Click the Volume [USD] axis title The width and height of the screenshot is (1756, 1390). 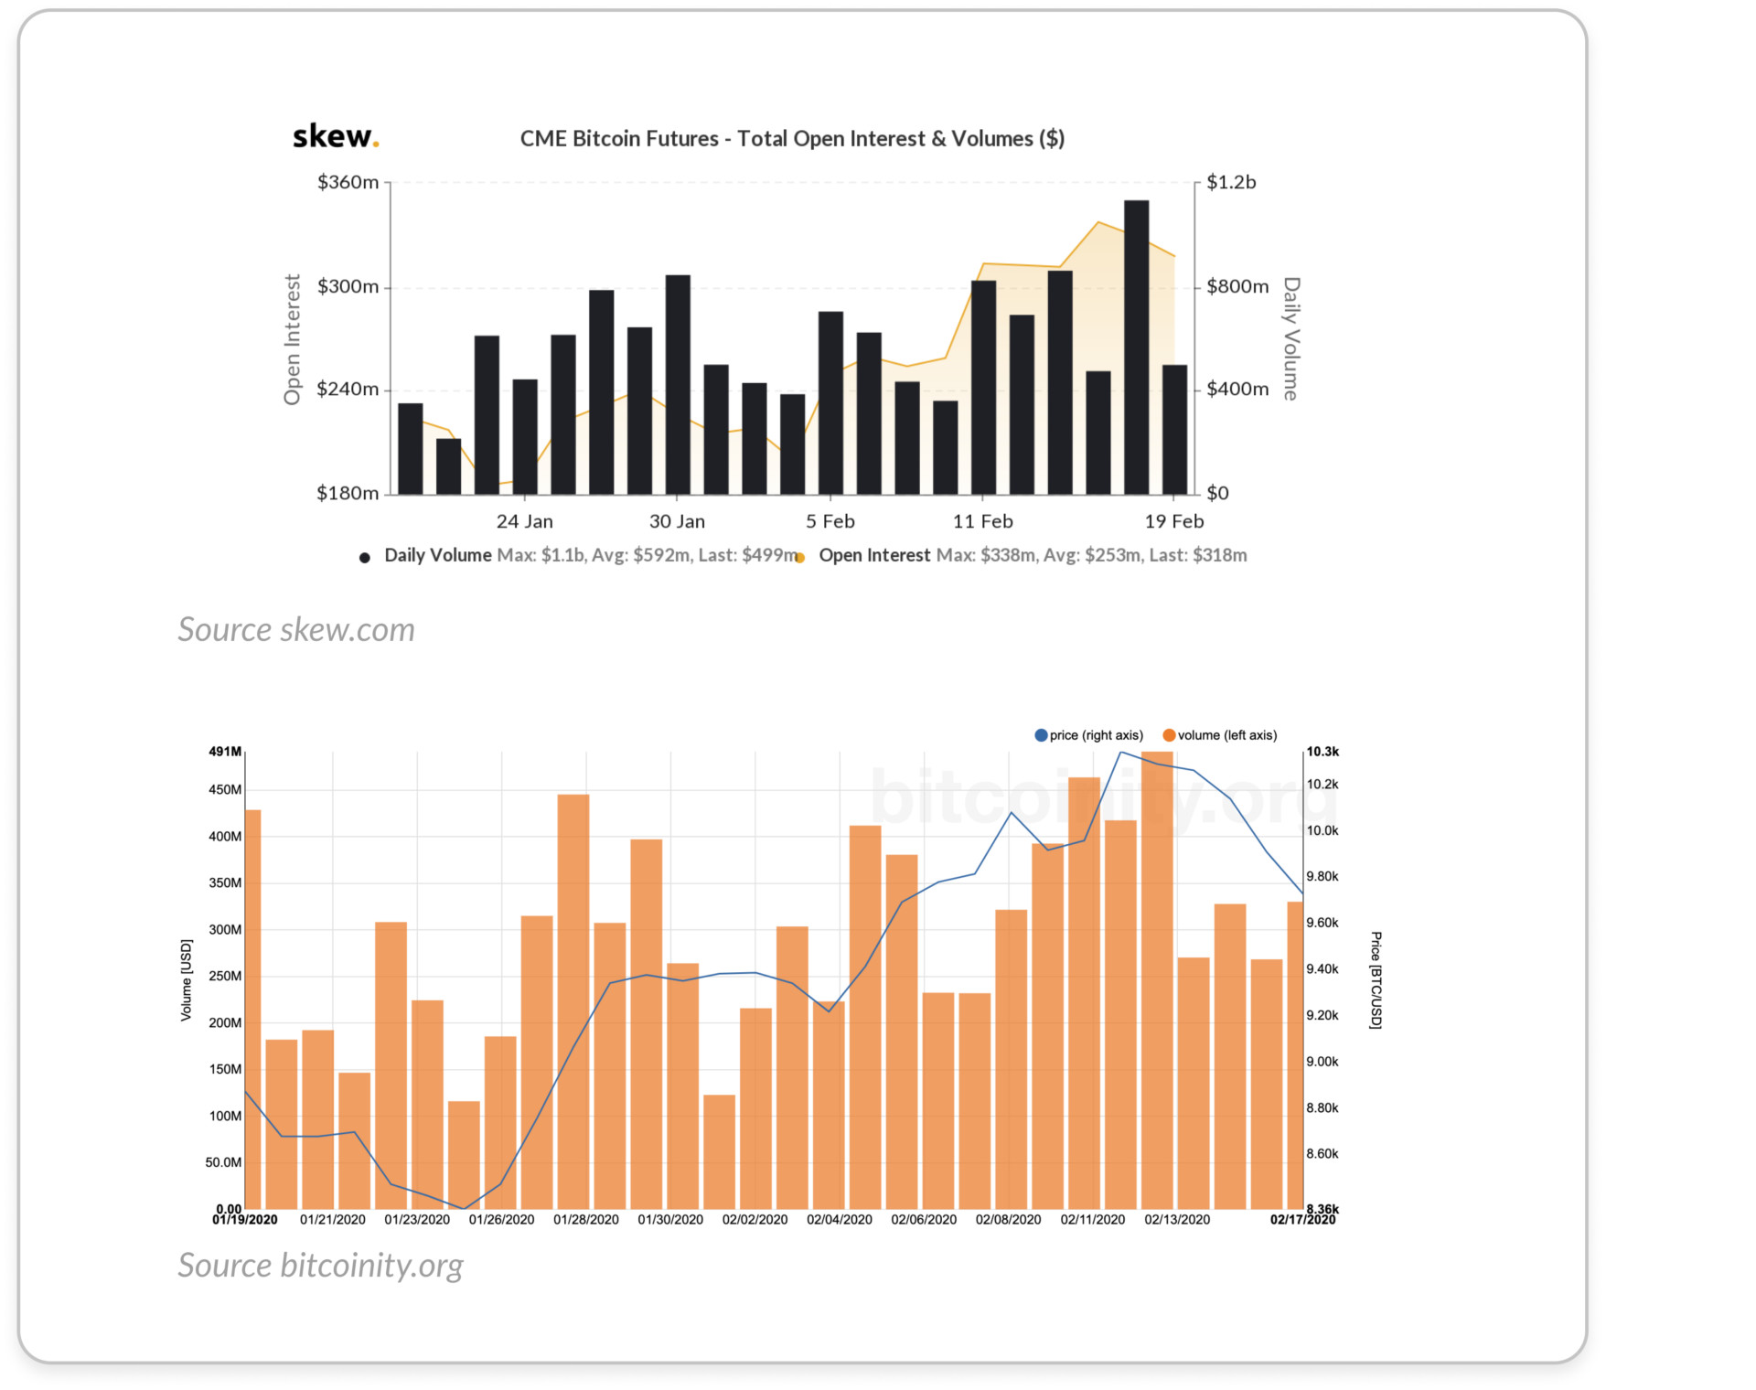[x=187, y=979]
